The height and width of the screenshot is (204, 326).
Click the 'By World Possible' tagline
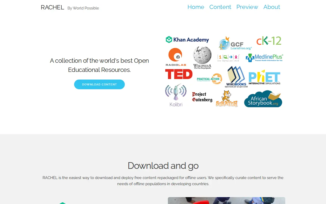83,8
